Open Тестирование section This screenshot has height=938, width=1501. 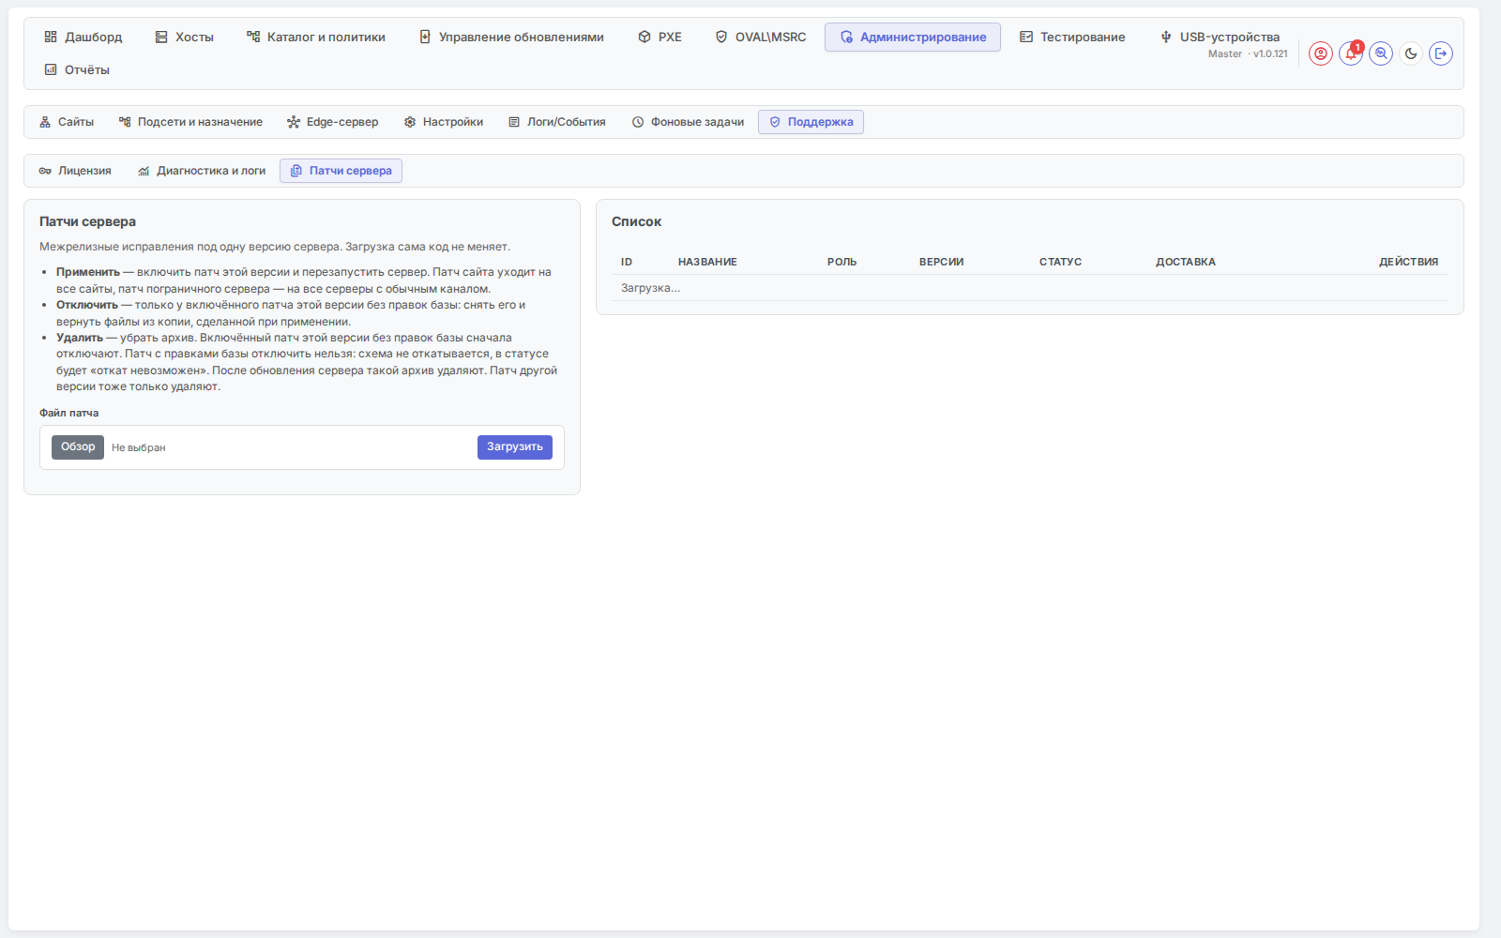[1072, 37]
